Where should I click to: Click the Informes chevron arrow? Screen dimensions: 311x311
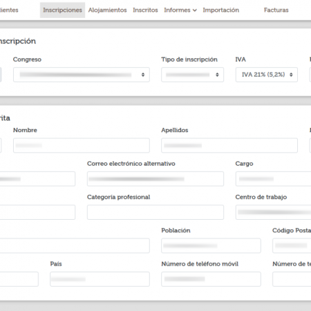[x=195, y=10]
